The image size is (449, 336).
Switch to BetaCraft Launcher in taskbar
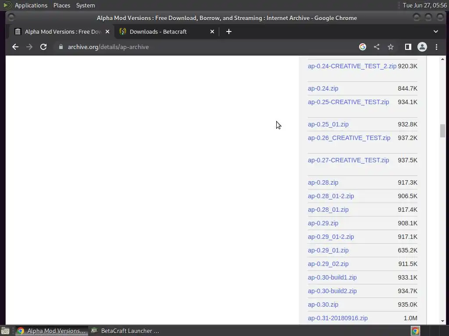125,331
